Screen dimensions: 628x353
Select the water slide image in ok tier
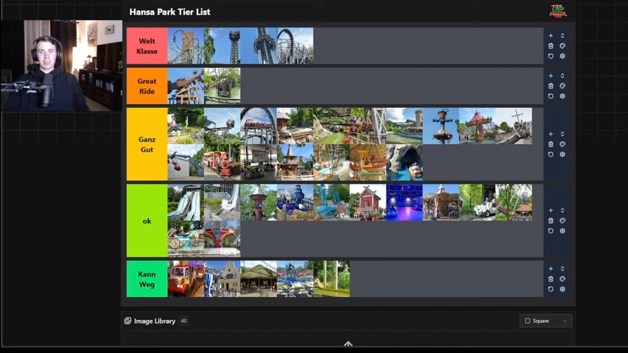(x=186, y=202)
